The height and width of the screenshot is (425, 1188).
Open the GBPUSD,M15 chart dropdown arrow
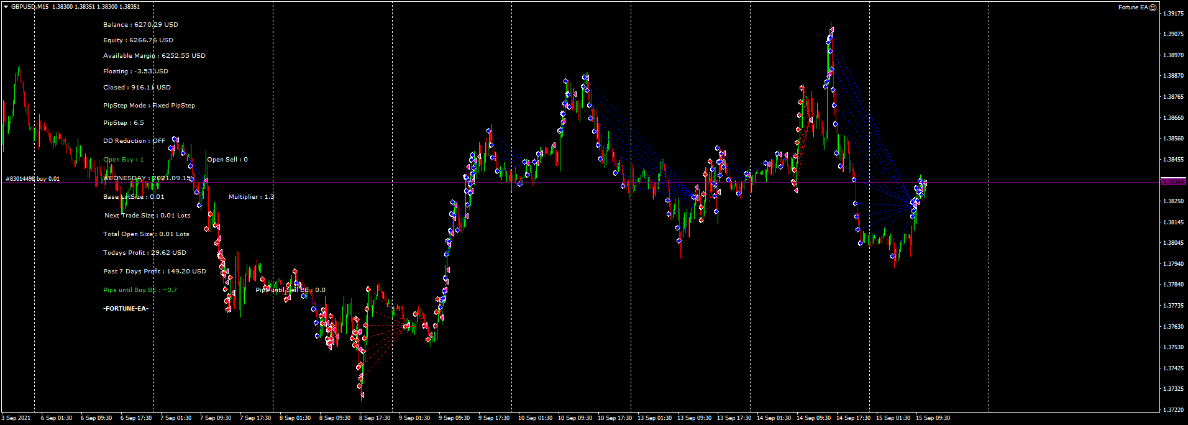pyautogui.click(x=6, y=7)
